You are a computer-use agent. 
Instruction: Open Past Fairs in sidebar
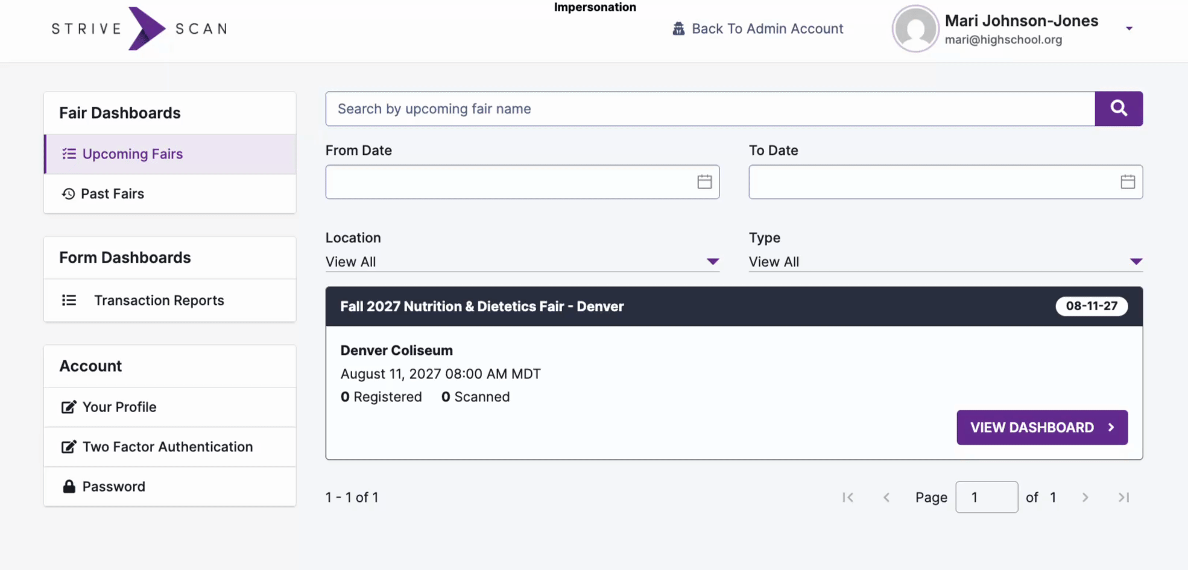[x=170, y=193]
